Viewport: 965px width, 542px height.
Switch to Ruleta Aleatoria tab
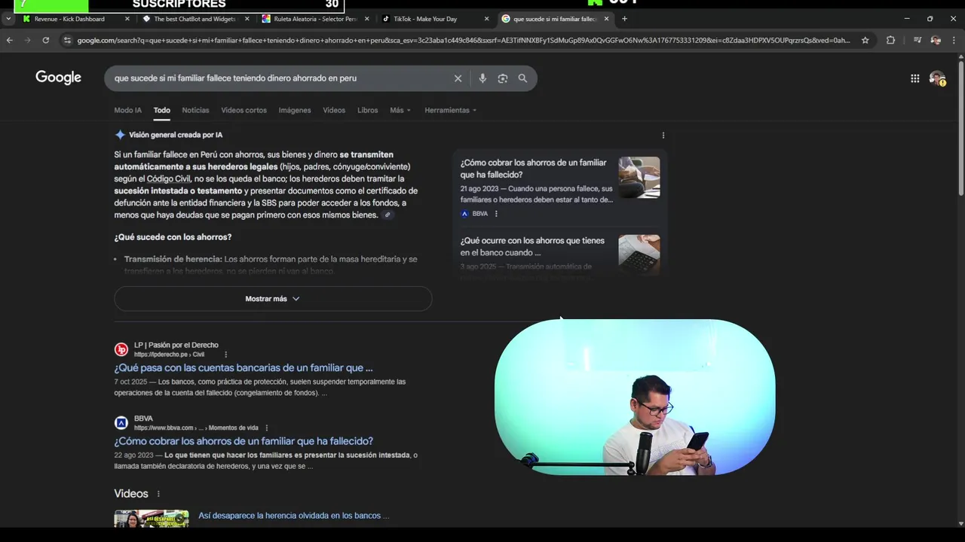coord(315,19)
